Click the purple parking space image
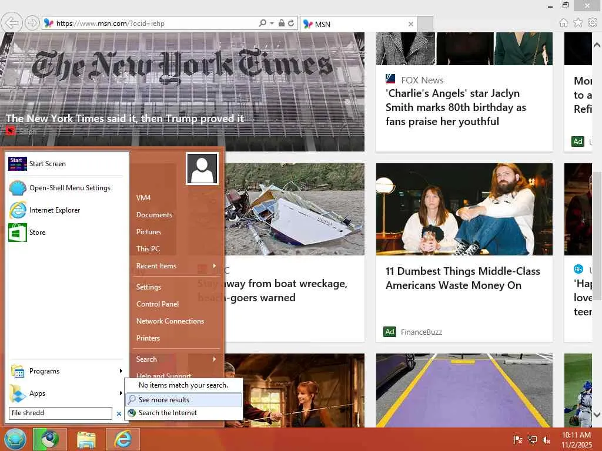 pos(464,391)
